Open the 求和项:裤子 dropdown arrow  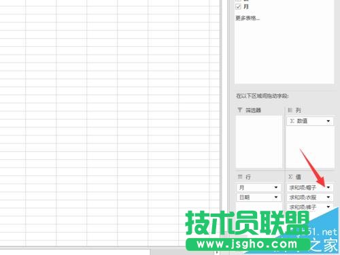pos(328,207)
